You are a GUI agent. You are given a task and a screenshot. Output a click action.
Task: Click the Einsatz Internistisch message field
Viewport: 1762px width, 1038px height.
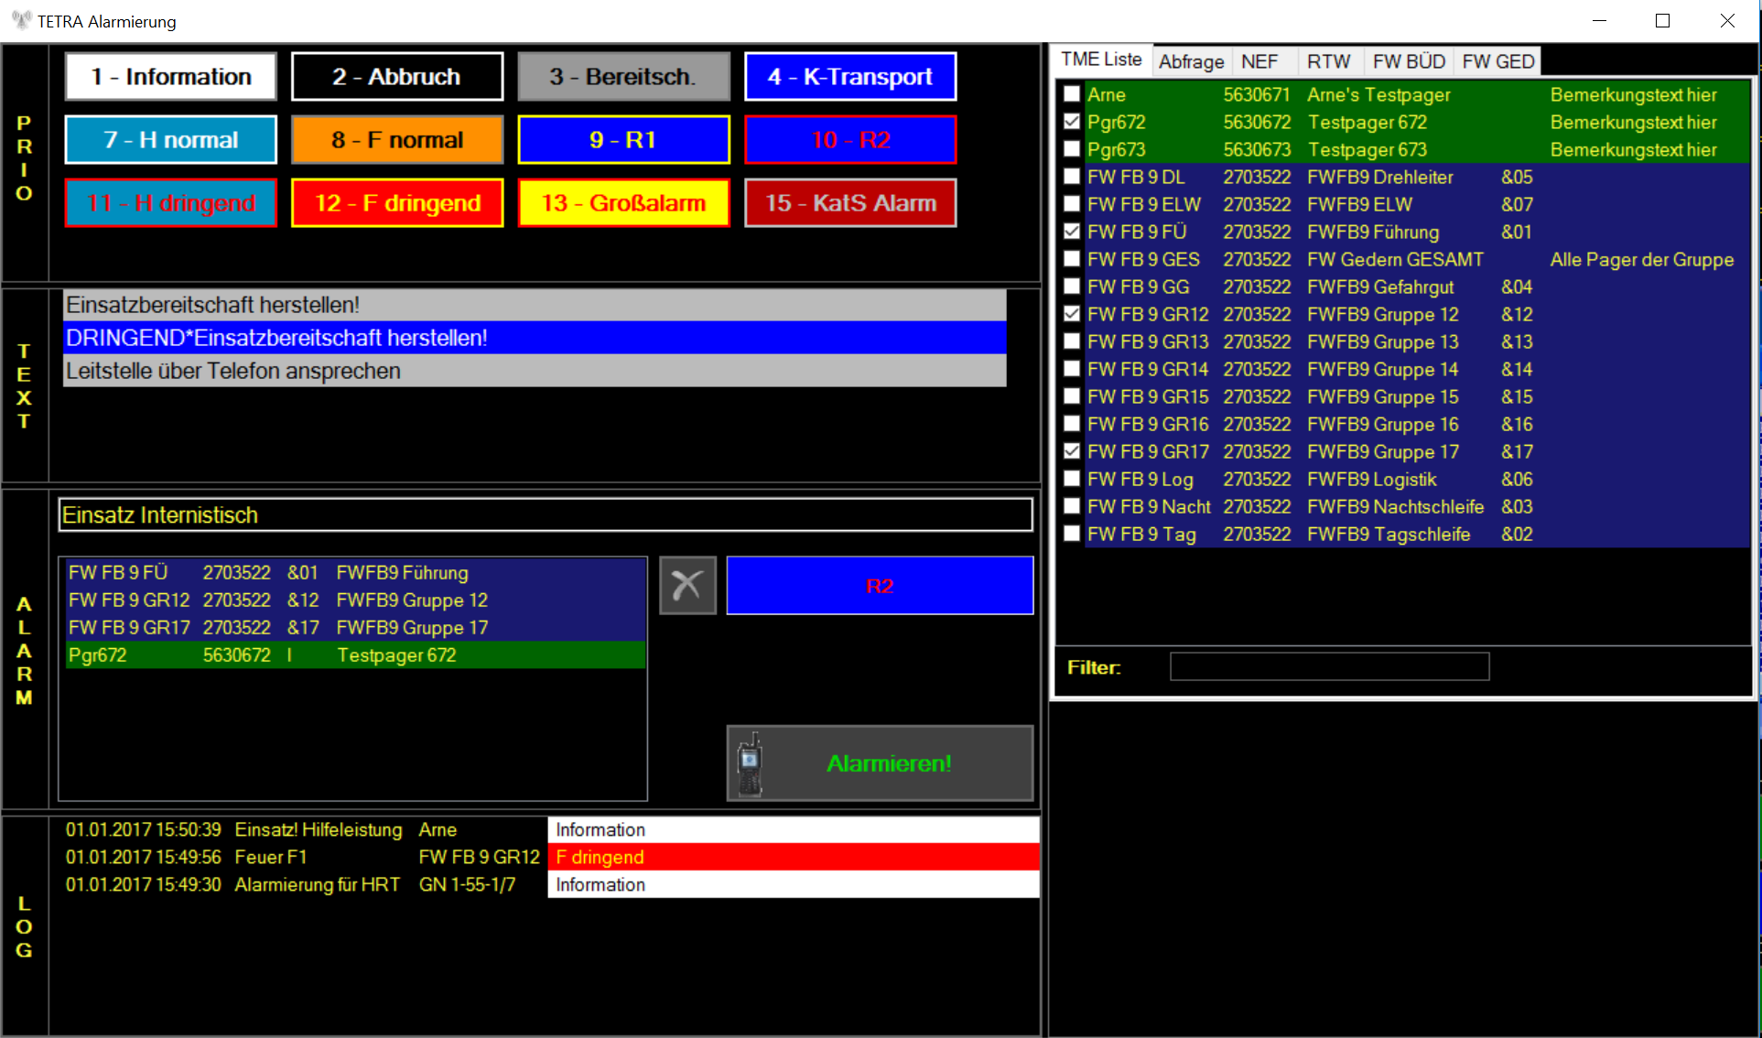point(546,515)
